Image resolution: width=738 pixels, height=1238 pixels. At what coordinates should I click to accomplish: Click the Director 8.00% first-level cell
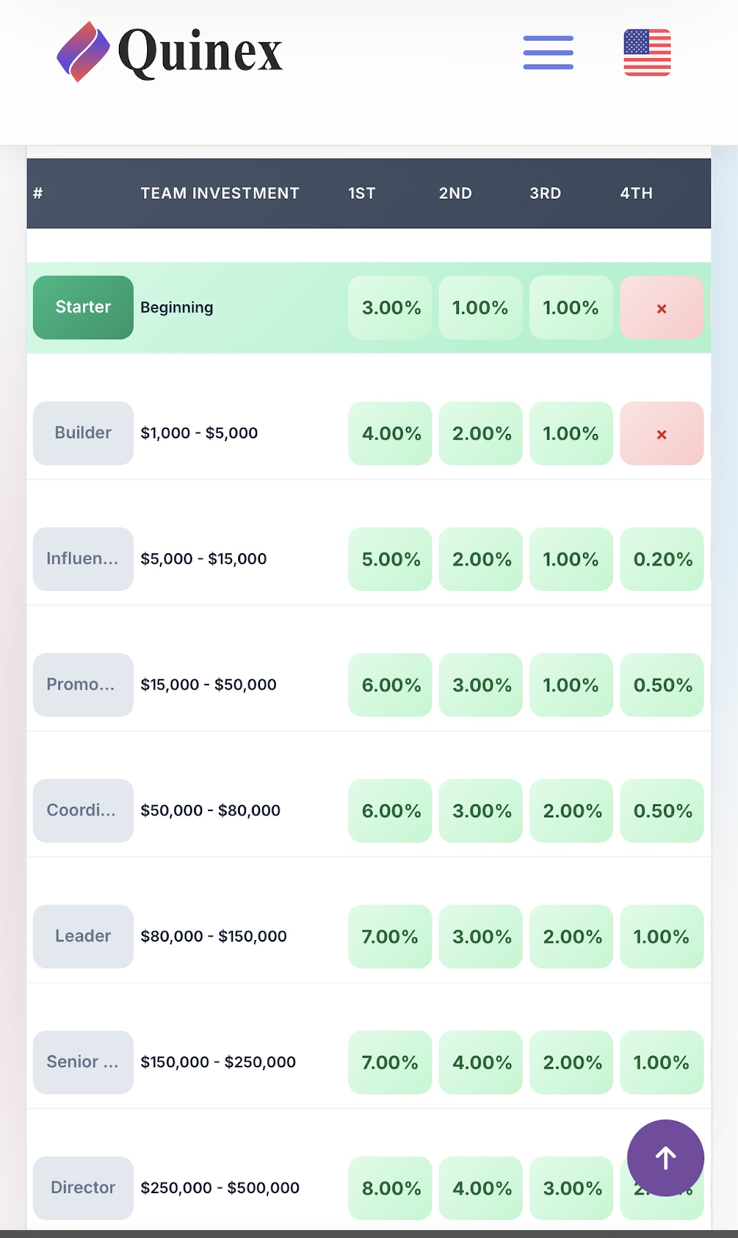pos(391,1188)
